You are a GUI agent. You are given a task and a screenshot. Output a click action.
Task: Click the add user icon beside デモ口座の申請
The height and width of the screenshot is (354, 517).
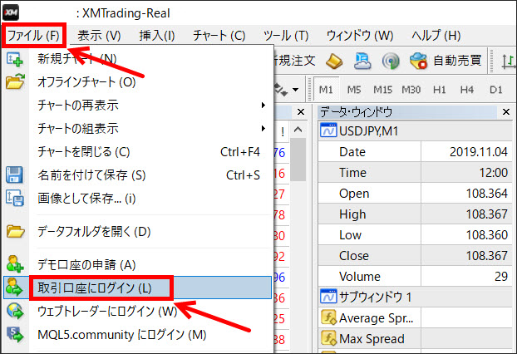pyautogui.click(x=15, y=264)
